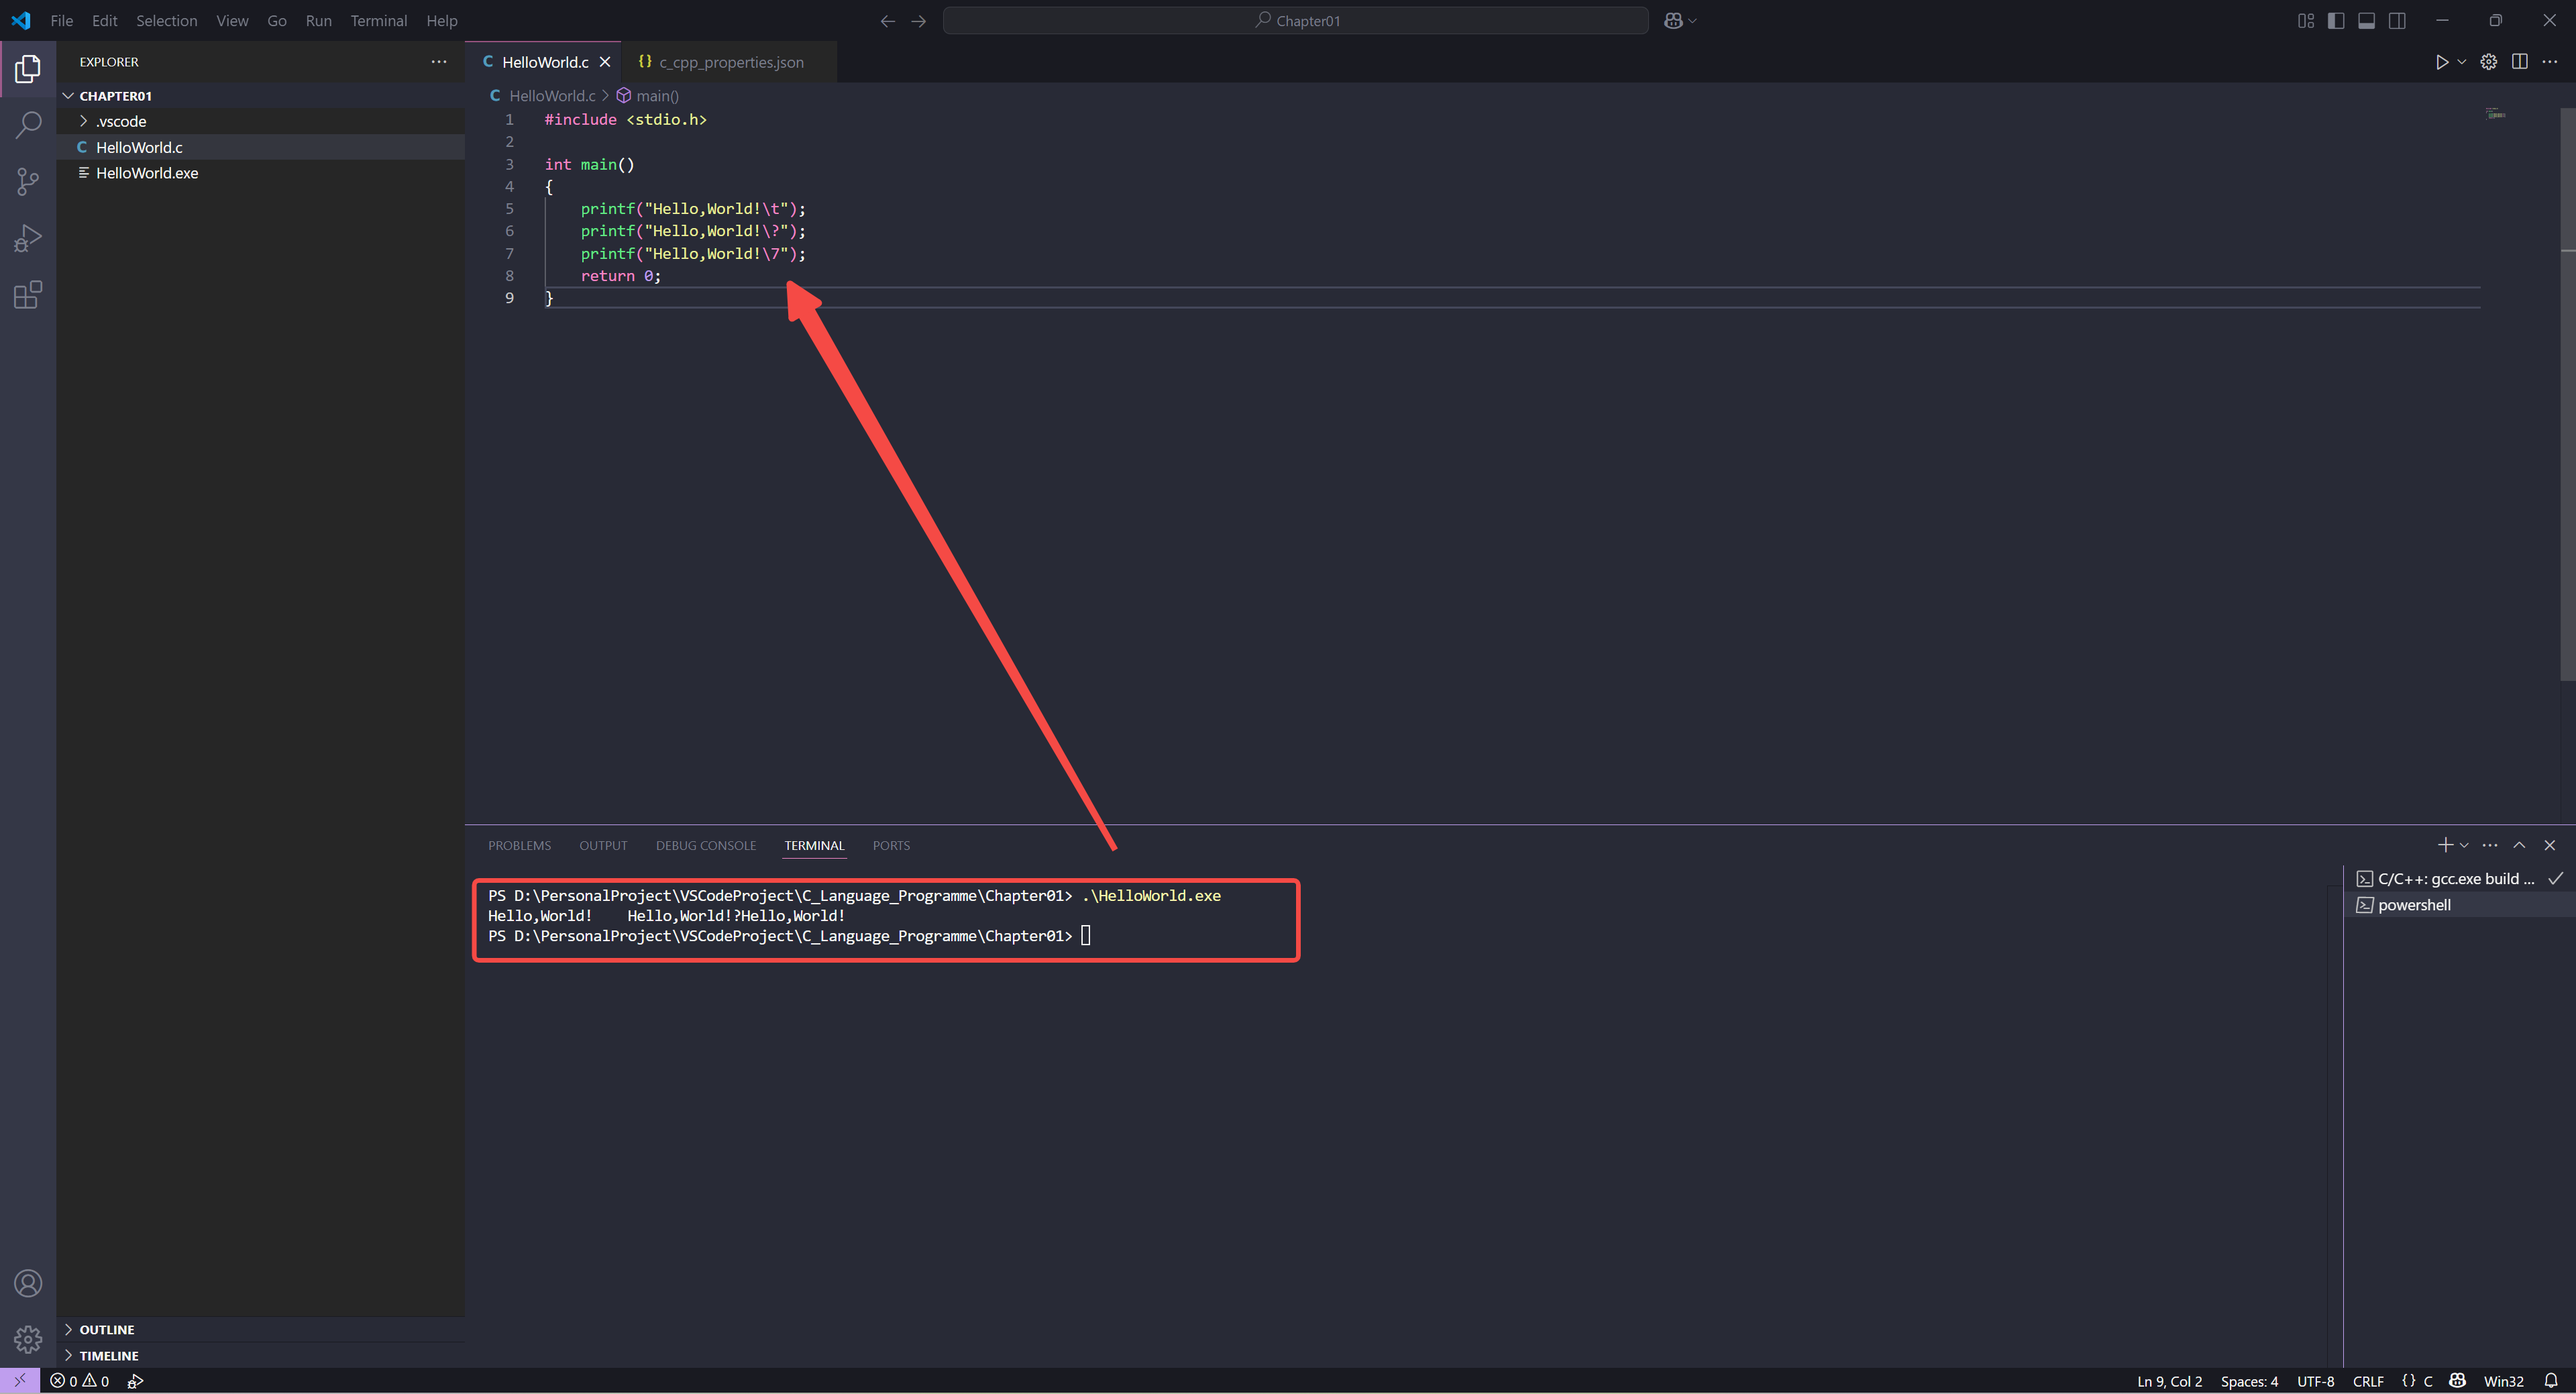Click UTF-8 encoding in status bar
Screen dimensions: 2576x1394
[2315, 1381]
